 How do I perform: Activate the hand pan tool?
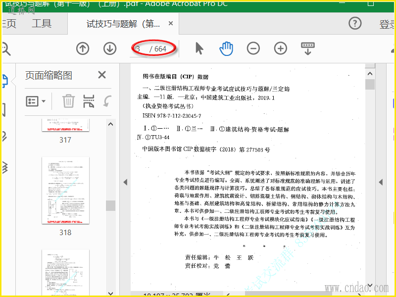226,48
